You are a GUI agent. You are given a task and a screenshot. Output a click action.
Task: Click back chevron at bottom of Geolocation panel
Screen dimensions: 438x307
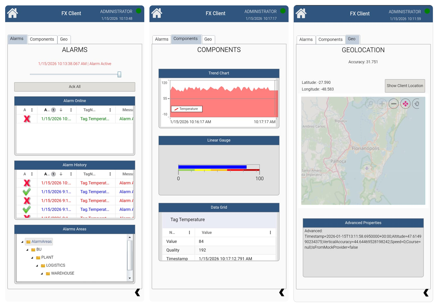pyautogui.click(x=426, y=293)
